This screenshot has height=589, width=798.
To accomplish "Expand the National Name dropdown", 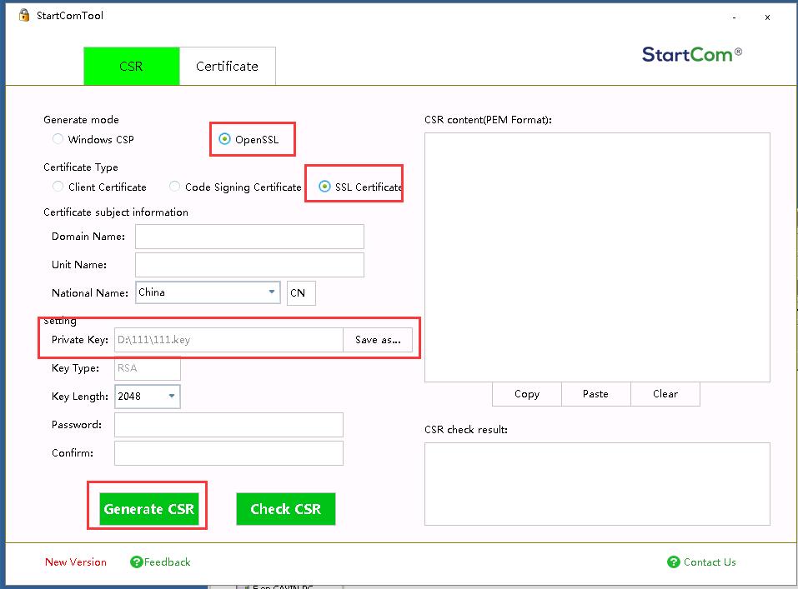I will 272,292.
